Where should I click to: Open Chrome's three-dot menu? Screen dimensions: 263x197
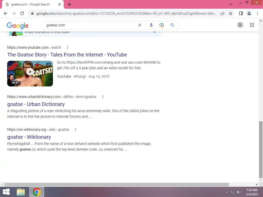[257, 13]
